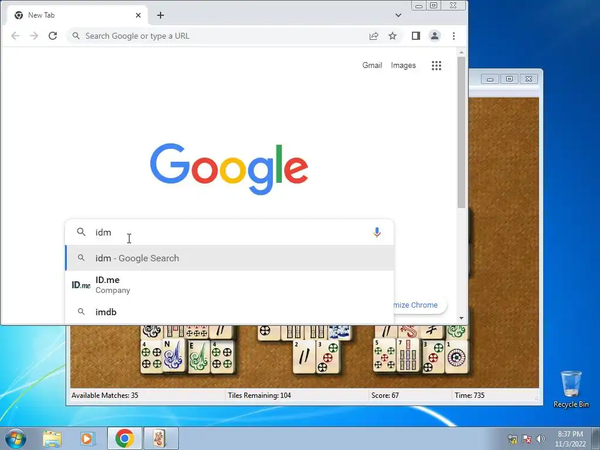
Task: Minimize the Mahjong window
Action: click(490, 79)
